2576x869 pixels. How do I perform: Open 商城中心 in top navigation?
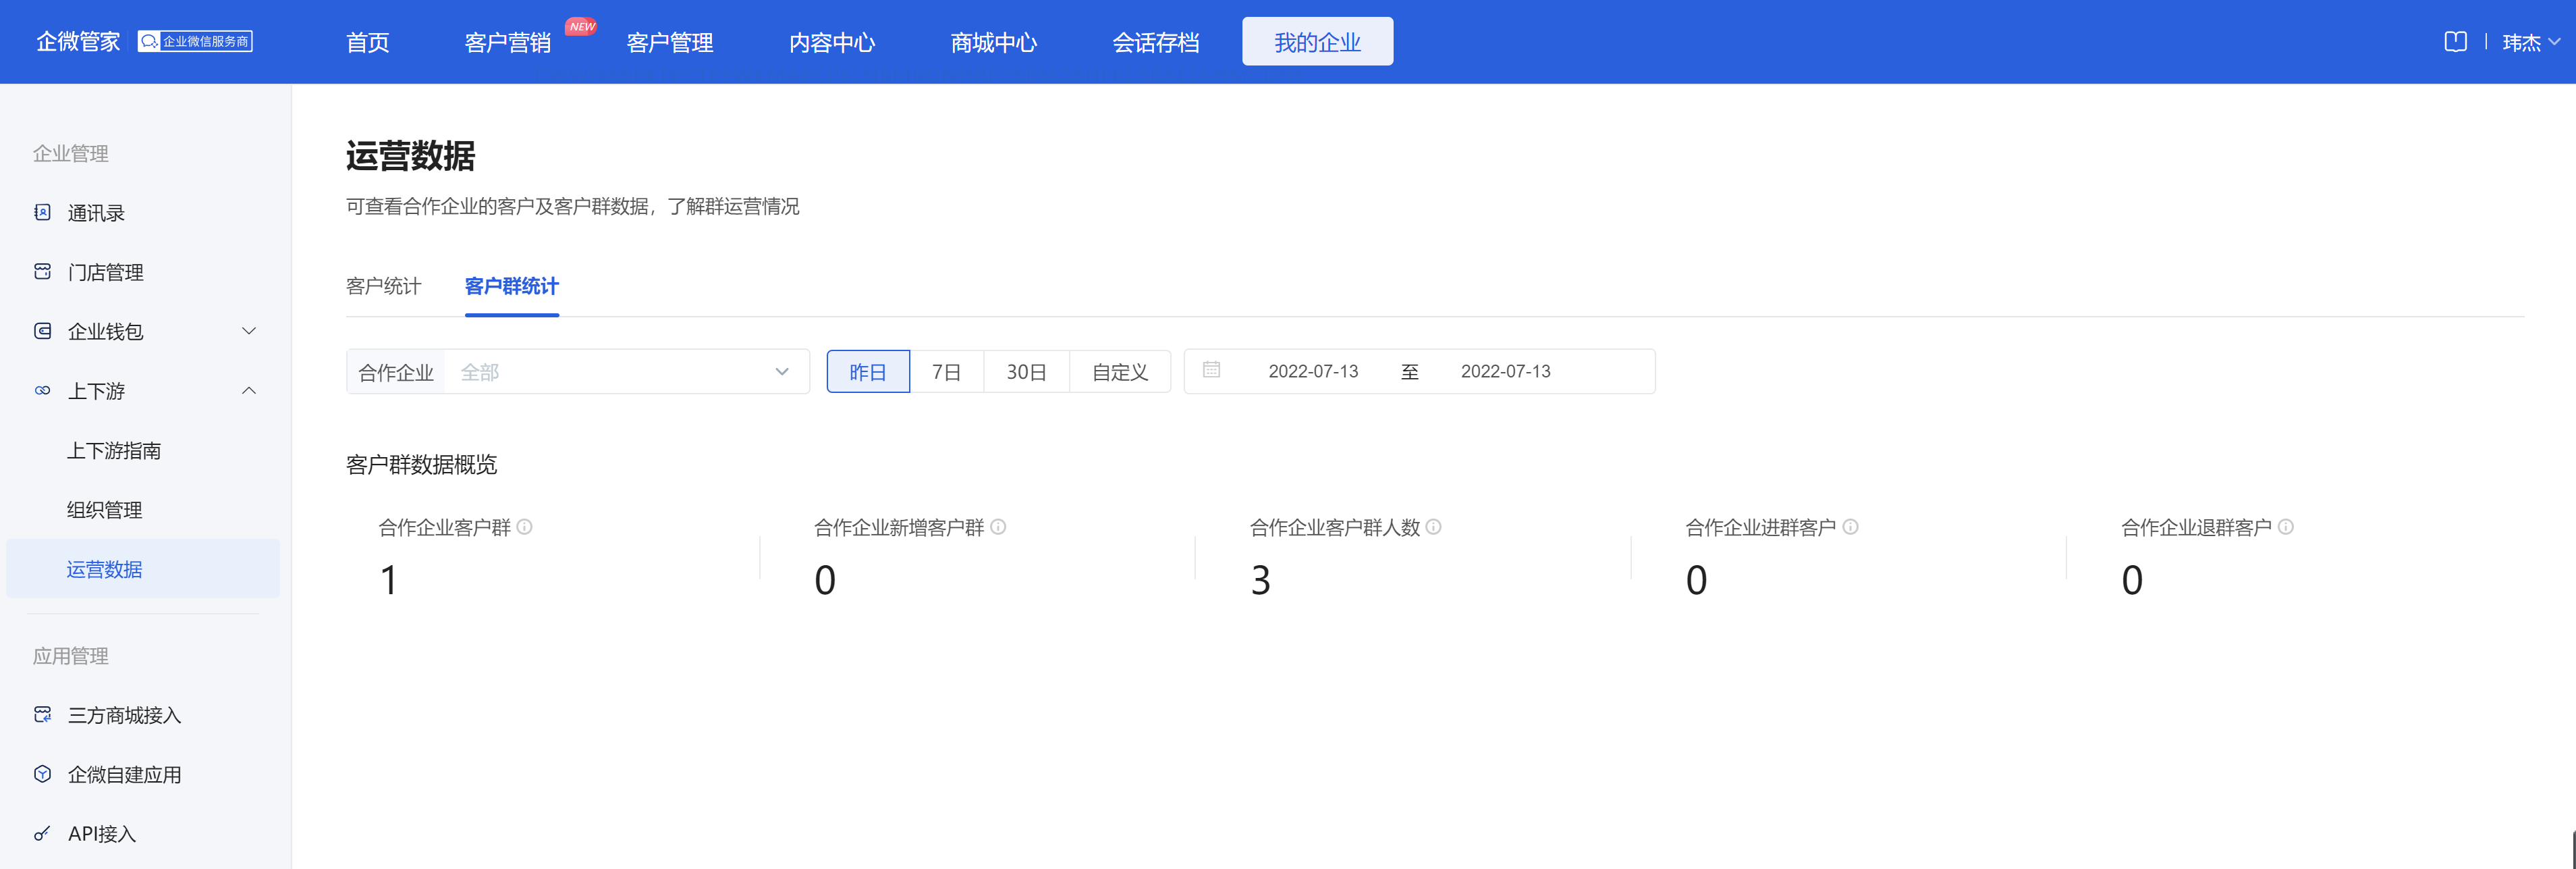[x=994, y=42]
